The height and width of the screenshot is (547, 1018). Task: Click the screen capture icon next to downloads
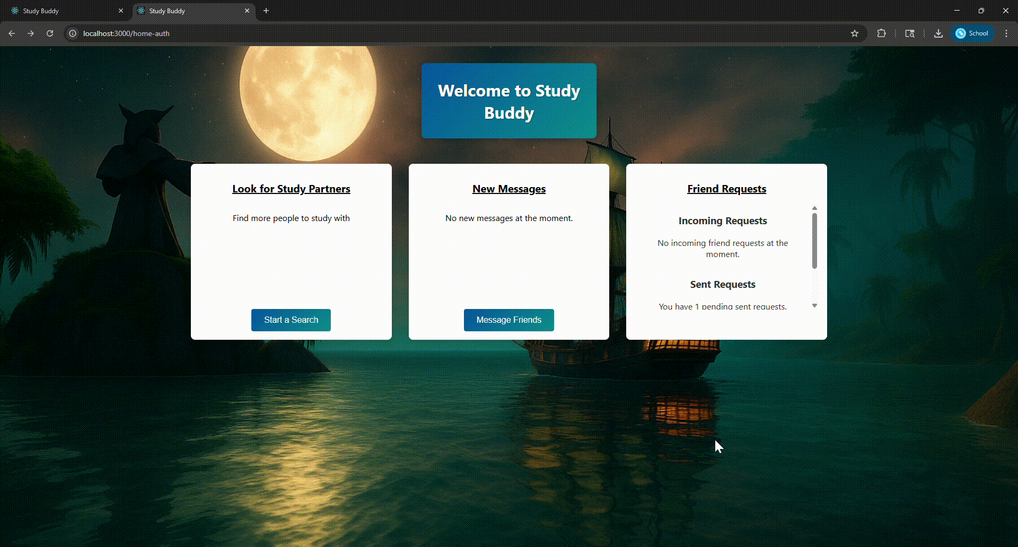pyautogui.click(x=910, y=33)
